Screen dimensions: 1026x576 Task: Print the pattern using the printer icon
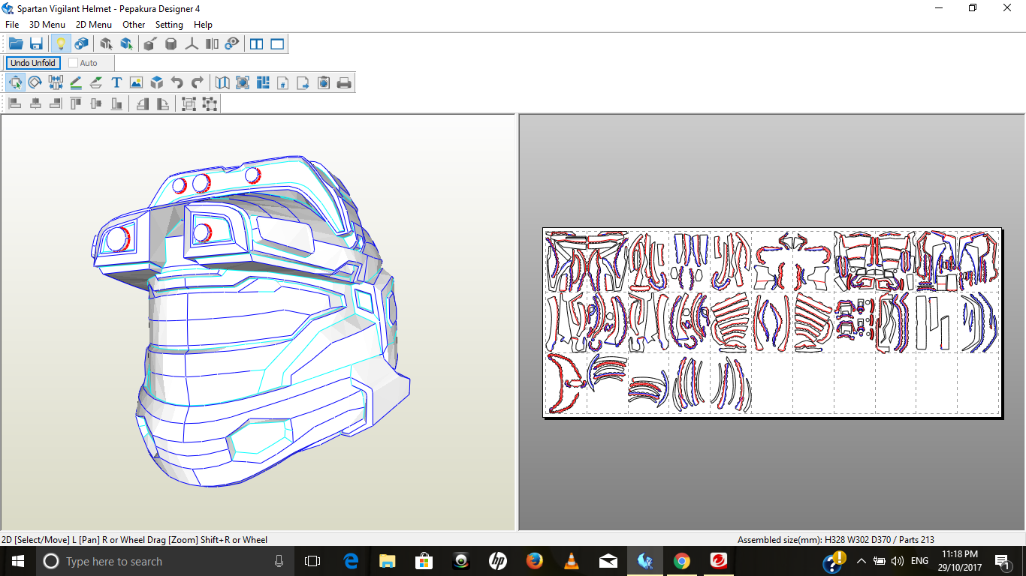pyautogui.click(x=344, y=82)
